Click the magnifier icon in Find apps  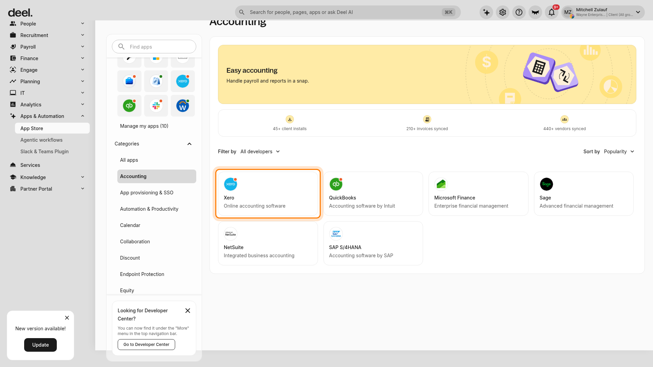pyautogui.click(x=121, y=47)
